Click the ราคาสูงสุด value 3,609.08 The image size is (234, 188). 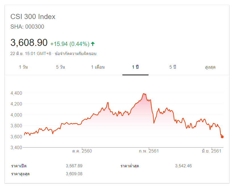(74, 174)
